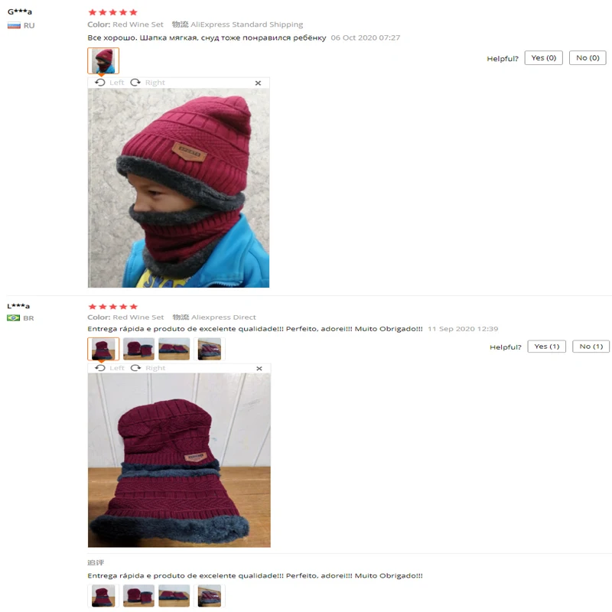Open third thumbnail in the follow-up review
The image size is (612, 612).
174,596
